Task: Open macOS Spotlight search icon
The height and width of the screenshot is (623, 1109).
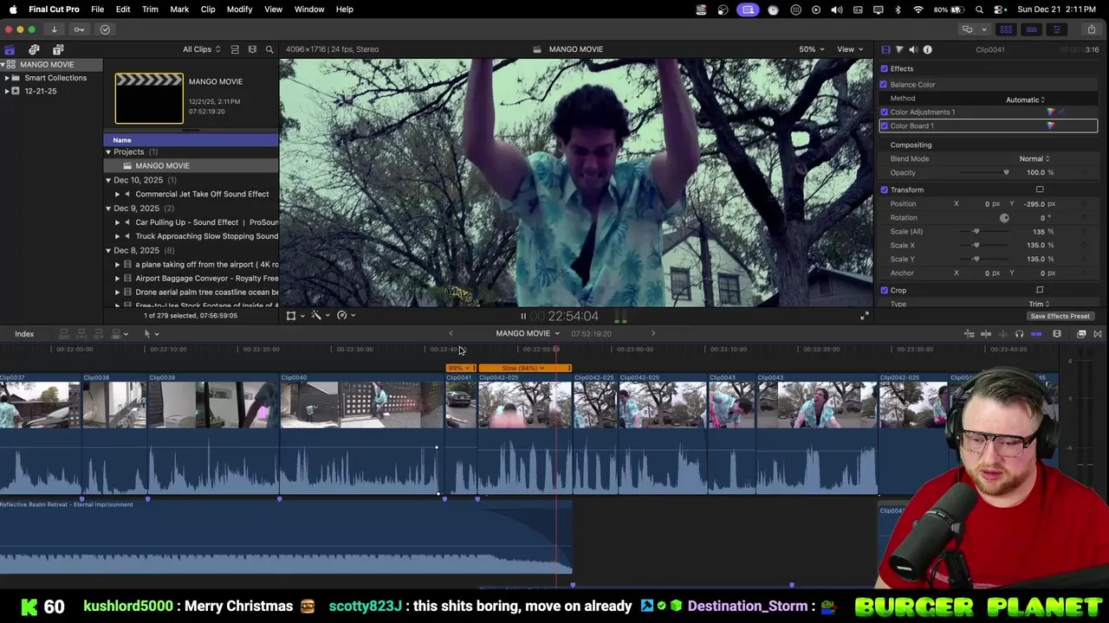Action: (x=979, y=10)
